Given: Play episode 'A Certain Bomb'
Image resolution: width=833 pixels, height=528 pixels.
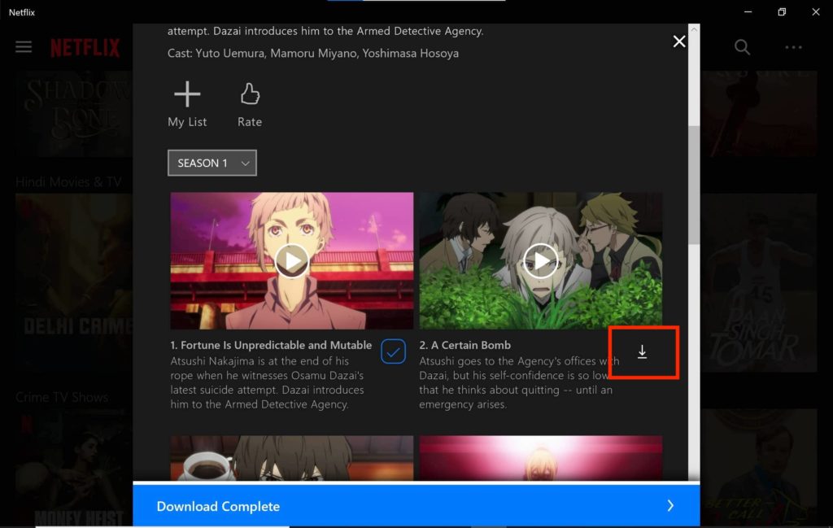Looking at the screenshot, I should click(x=540, y=260).
